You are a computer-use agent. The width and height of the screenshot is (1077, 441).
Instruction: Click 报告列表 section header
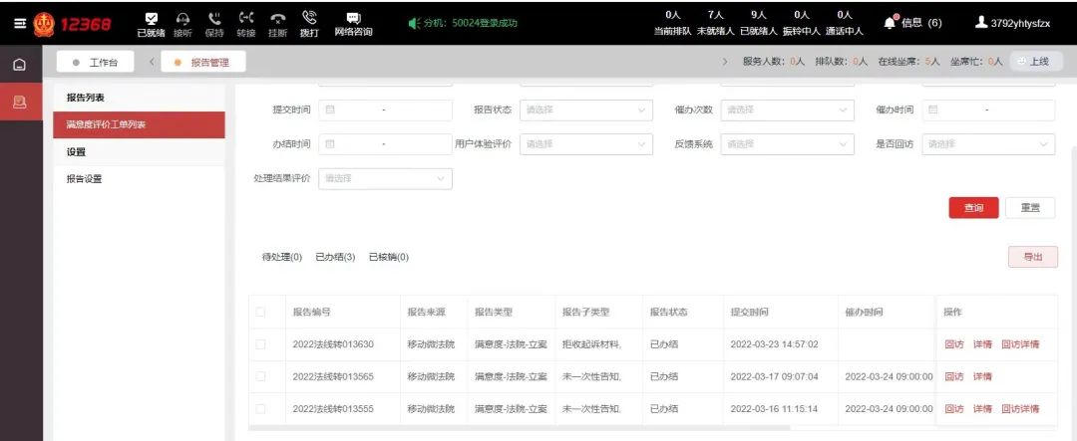point(85,98)
